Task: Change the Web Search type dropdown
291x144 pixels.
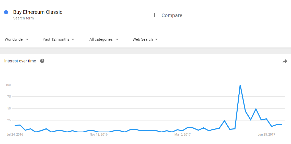Action: coord(145,39)
